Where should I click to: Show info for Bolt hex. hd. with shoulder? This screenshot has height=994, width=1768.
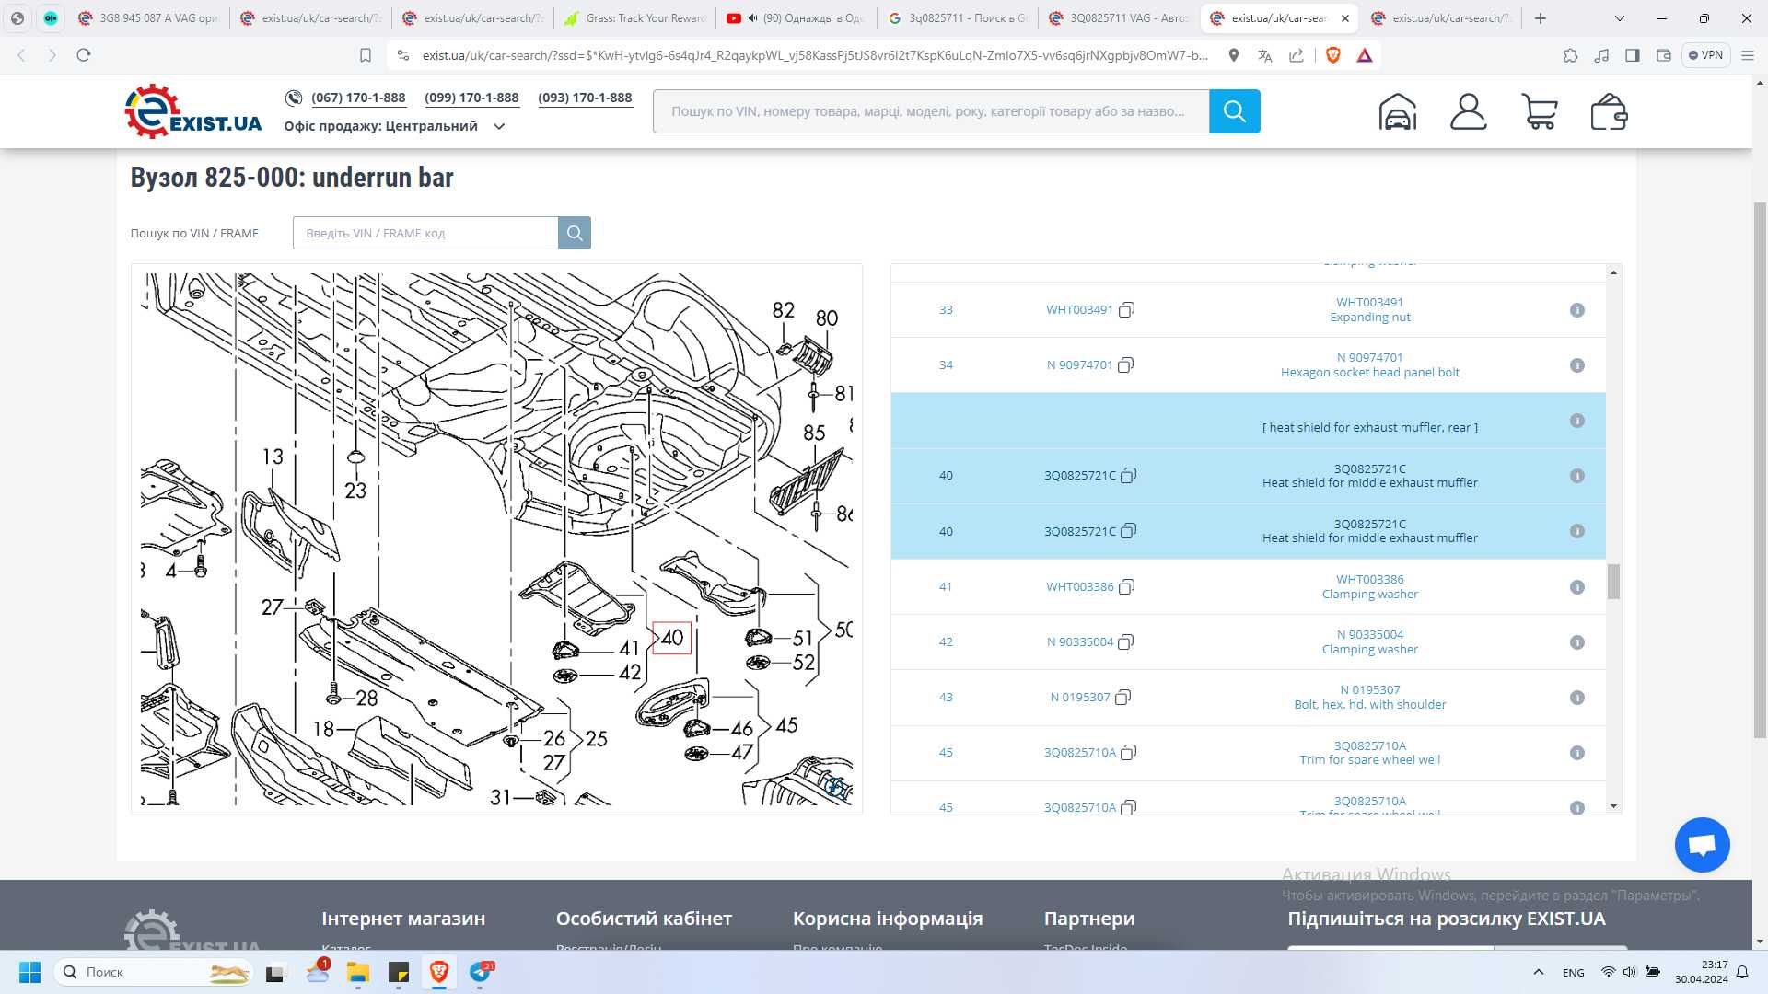1577,698
